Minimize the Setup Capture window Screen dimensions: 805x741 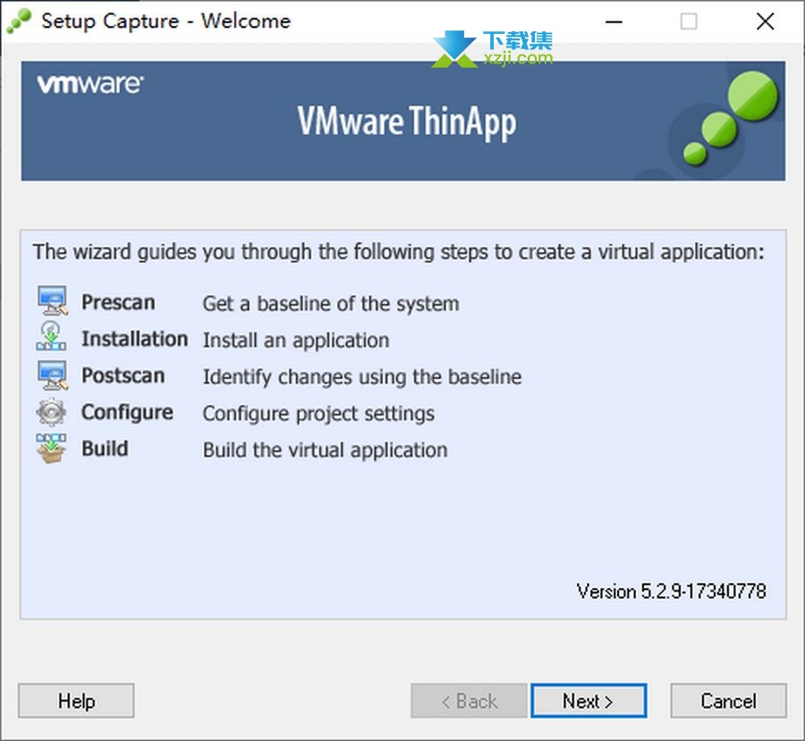[x=614, y=21]
